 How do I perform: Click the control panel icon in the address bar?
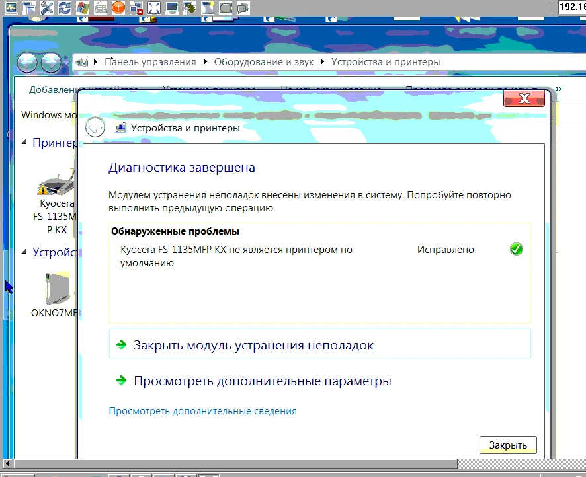(81, 62)
